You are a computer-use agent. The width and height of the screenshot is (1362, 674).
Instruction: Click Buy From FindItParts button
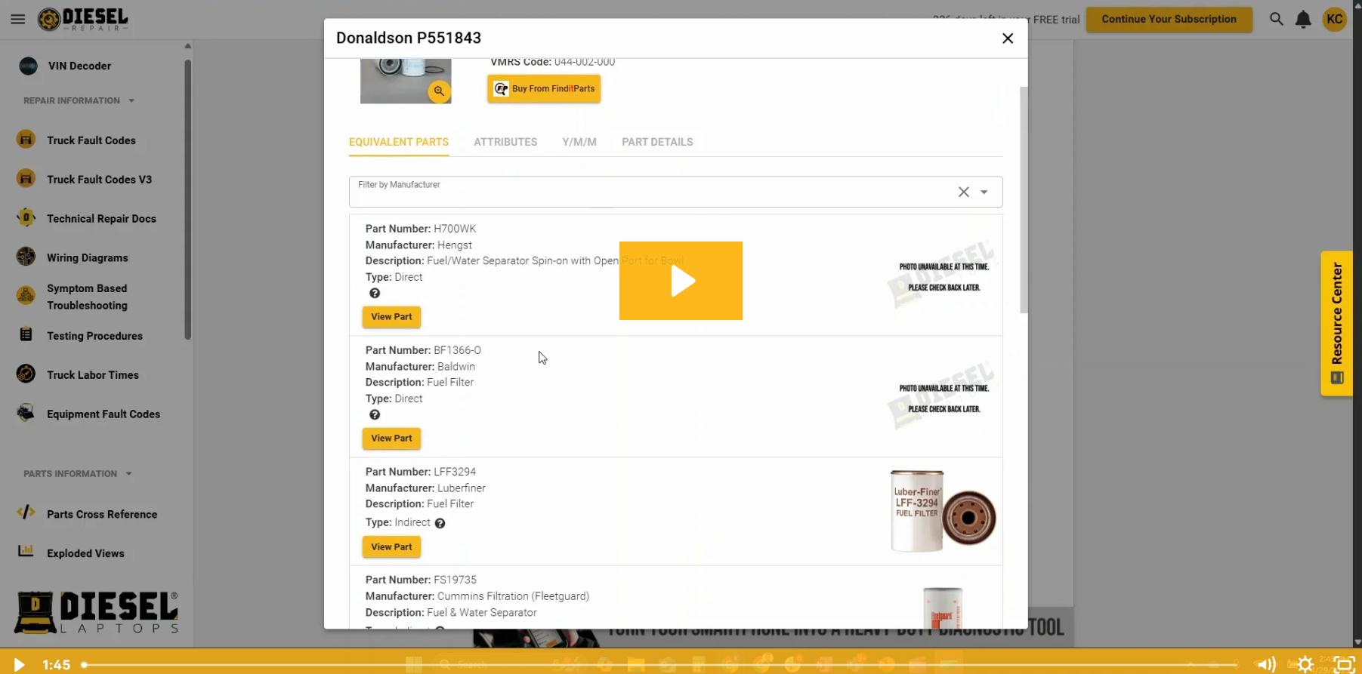pos(544,89)
